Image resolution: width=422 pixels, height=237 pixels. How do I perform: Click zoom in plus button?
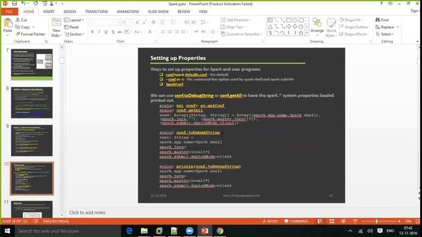[399, 221]
